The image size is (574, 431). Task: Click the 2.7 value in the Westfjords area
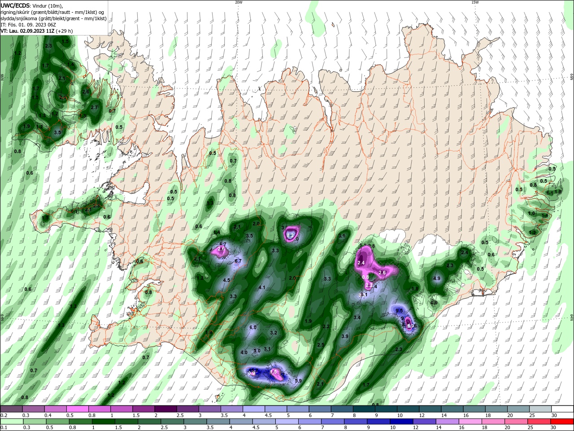click(x=94, y=107)
